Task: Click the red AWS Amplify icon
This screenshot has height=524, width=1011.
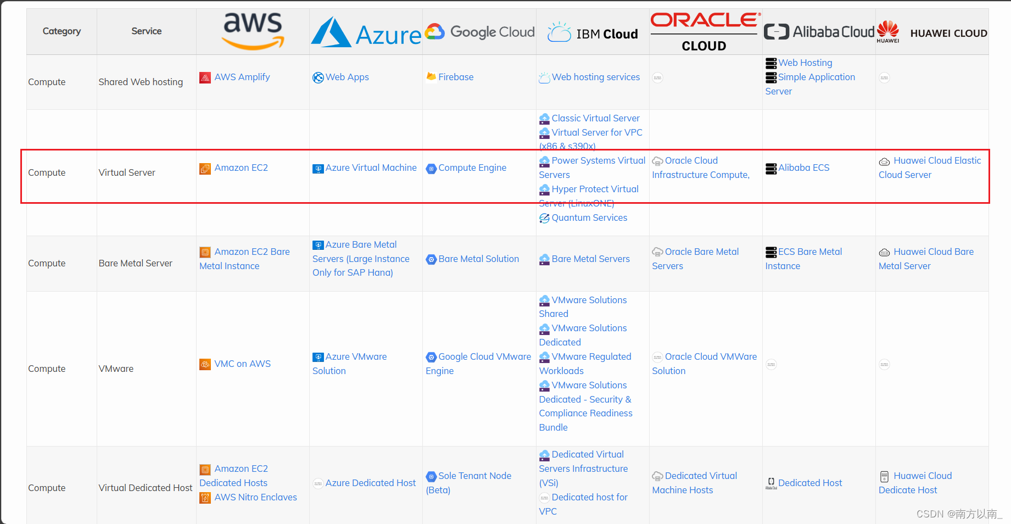Action: pos(205,77)
